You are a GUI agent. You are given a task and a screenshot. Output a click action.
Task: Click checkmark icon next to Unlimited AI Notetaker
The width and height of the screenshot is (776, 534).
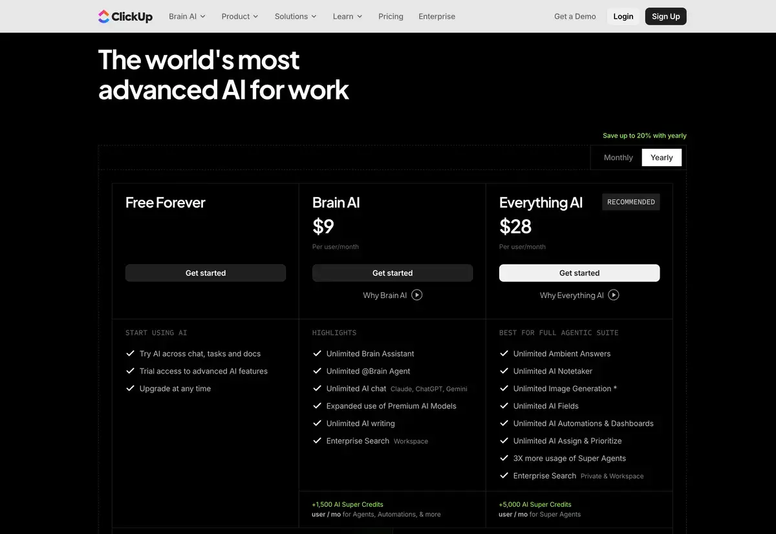(504, 371)
